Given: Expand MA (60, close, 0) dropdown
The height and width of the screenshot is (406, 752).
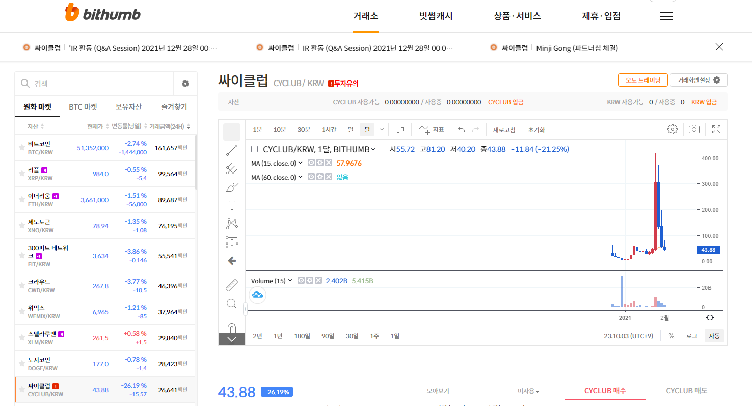Looking at the screenshot, I should (300, 177).
